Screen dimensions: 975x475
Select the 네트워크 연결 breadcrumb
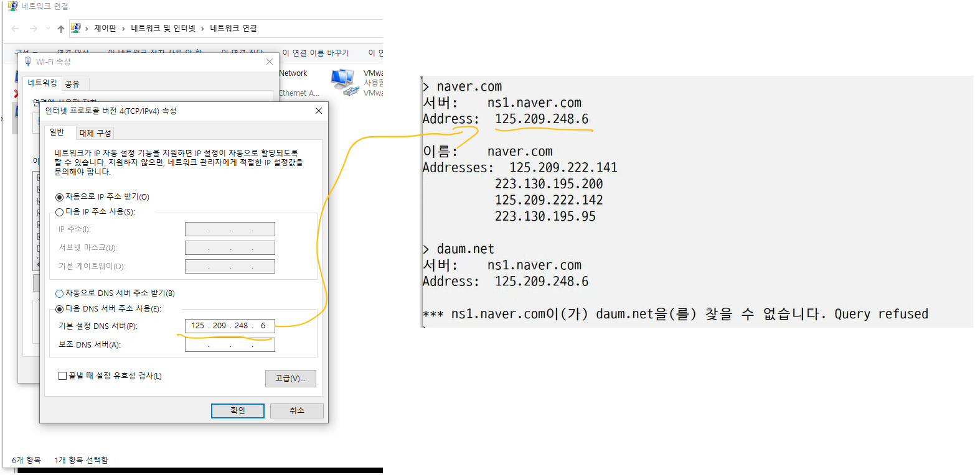[233, 29]
